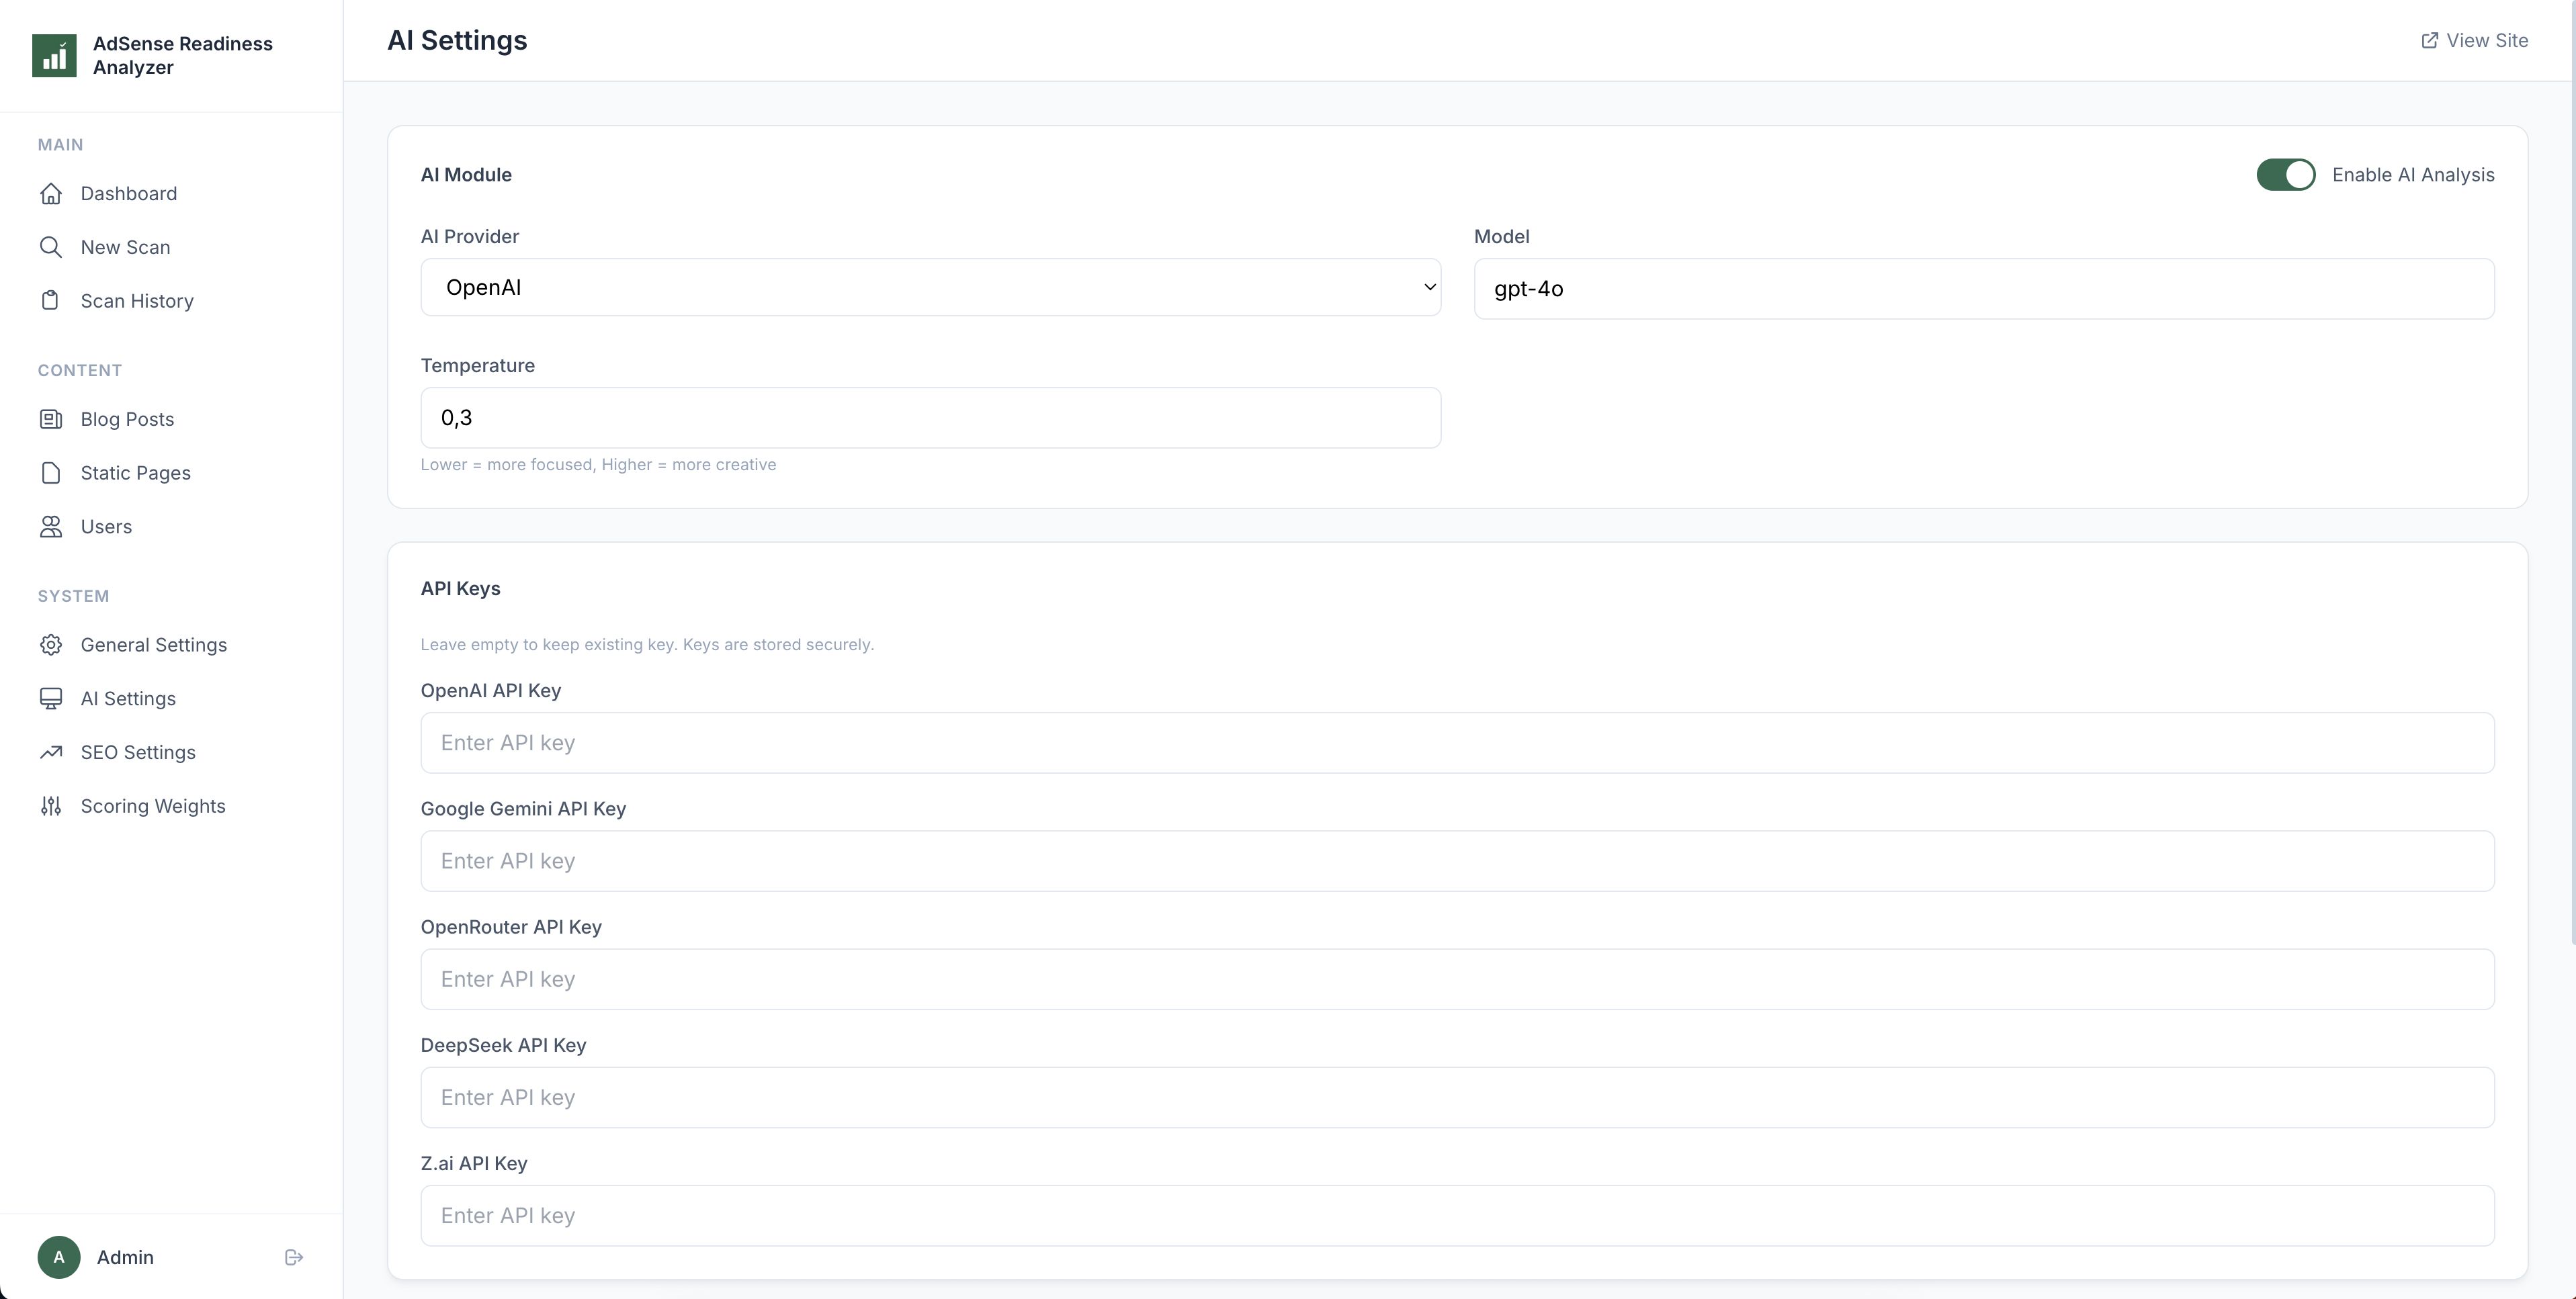This screenshot has width=2576, height=1299.
Task: Click the Scoring Weights sliders icon
Action: tap(51, 806)
